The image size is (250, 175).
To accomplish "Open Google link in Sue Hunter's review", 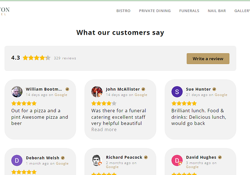I will (x=221, y=95).
